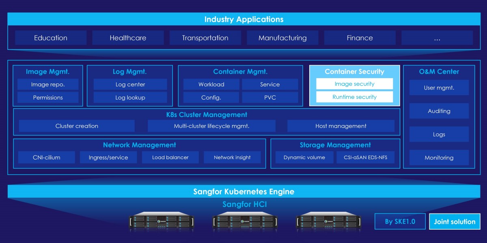Viewport: 487px width, 243px height.
Task: Click the By SKE1.0 legend box
Action: point(400,222)
